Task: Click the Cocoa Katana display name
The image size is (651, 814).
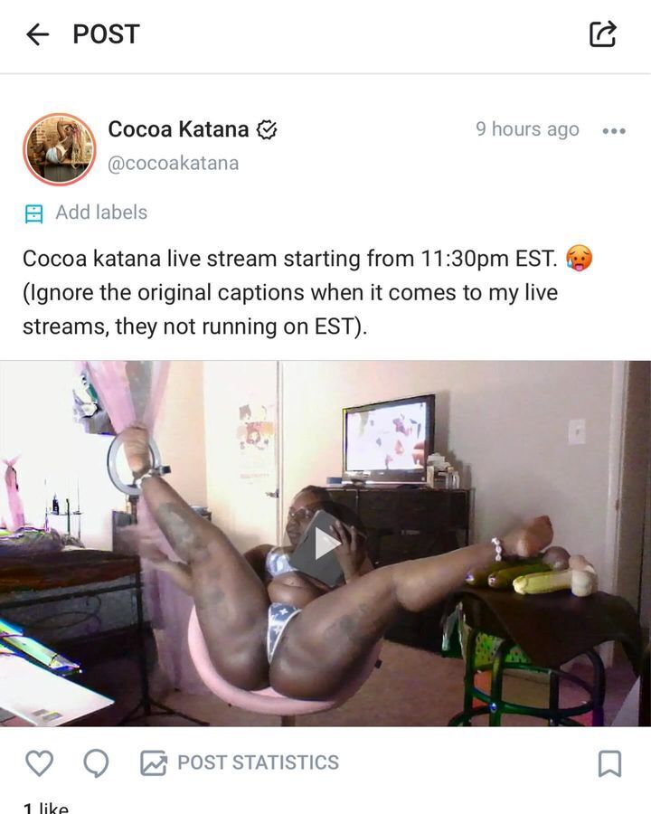Action: point(178,129)
